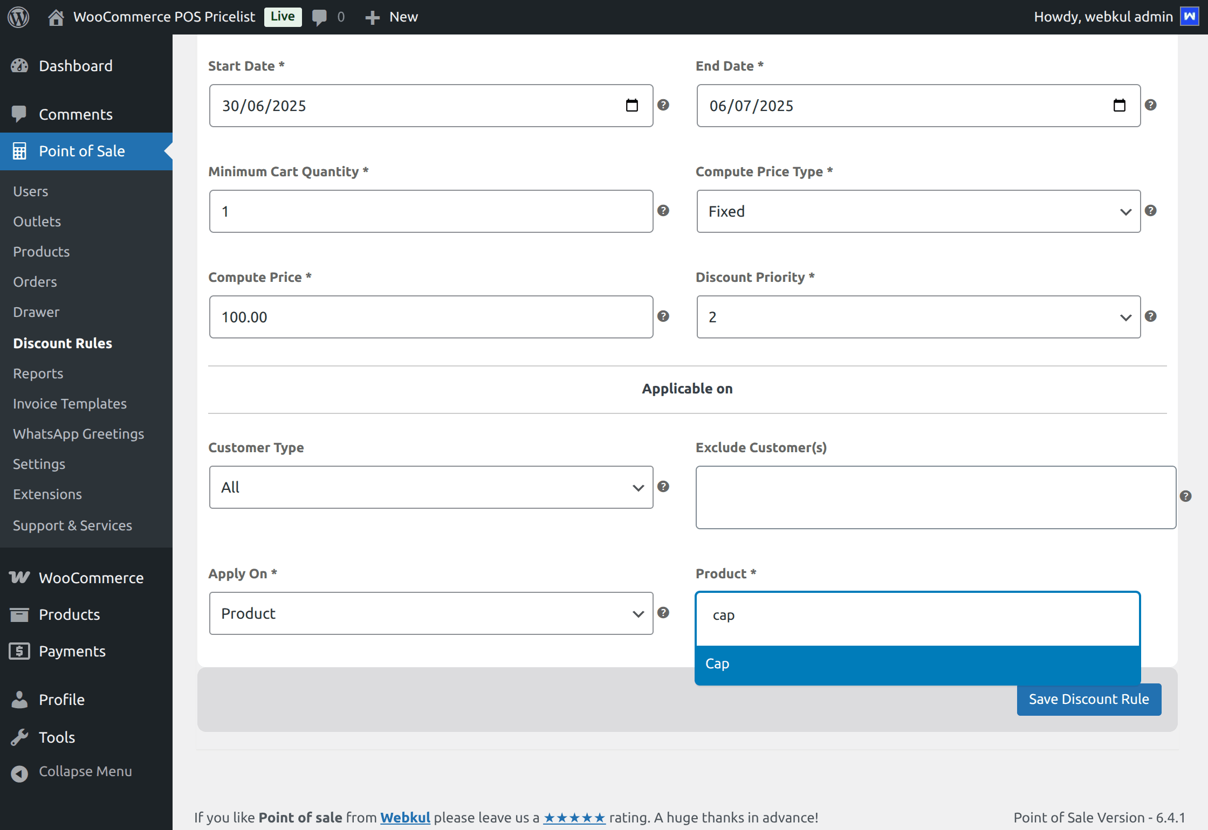Open Invoice Templates submenu item

(x=70, y=404)
